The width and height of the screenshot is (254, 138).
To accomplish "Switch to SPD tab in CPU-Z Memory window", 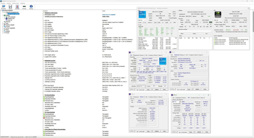I will click(x=146, y=97).
